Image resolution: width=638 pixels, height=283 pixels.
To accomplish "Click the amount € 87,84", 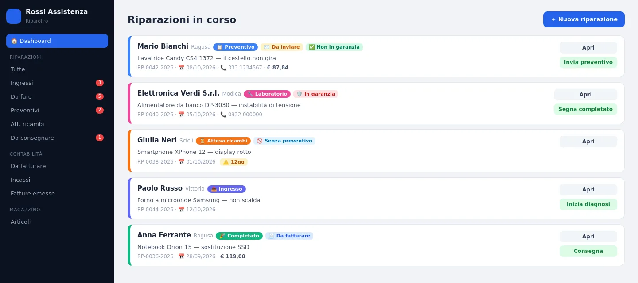I will pyautogui.click(x=277, y=68).
